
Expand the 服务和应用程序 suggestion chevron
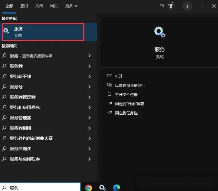(x=89, y=107)
